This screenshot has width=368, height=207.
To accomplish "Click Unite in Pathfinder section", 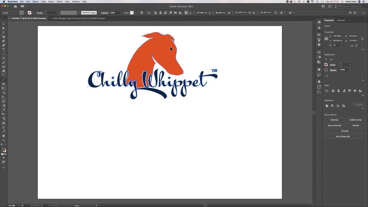I will [x=327, y=106].
